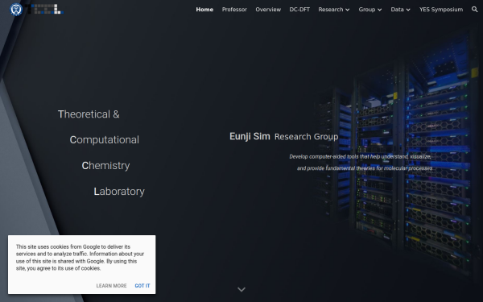This screenshot has height=302, width=483.
Task: Open the Group menu item
Action: (366, 10)
